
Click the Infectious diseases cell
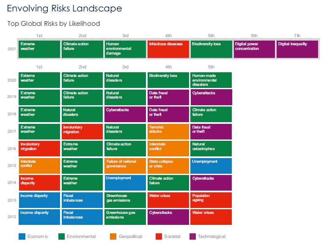tap(168, 49)
